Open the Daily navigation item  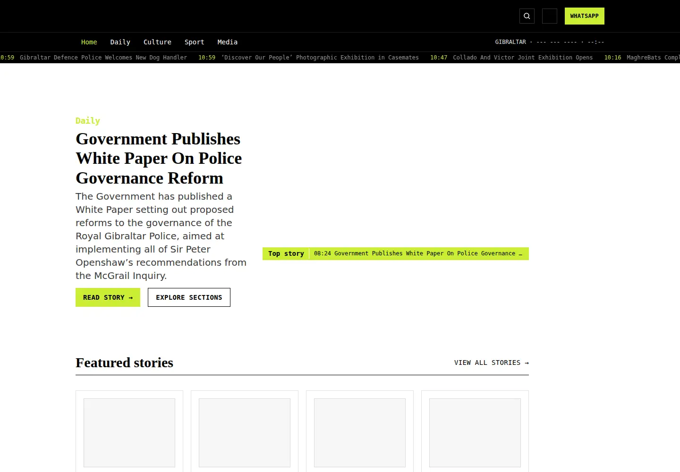[120, 42]
